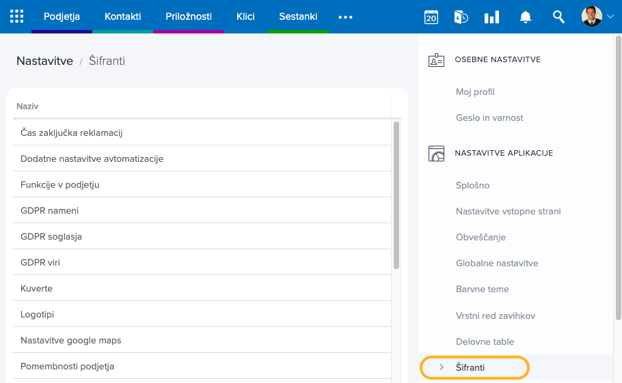622x383 pixels.
Task: Click the user profile avatar photo
Action: (x=591, y=16)
